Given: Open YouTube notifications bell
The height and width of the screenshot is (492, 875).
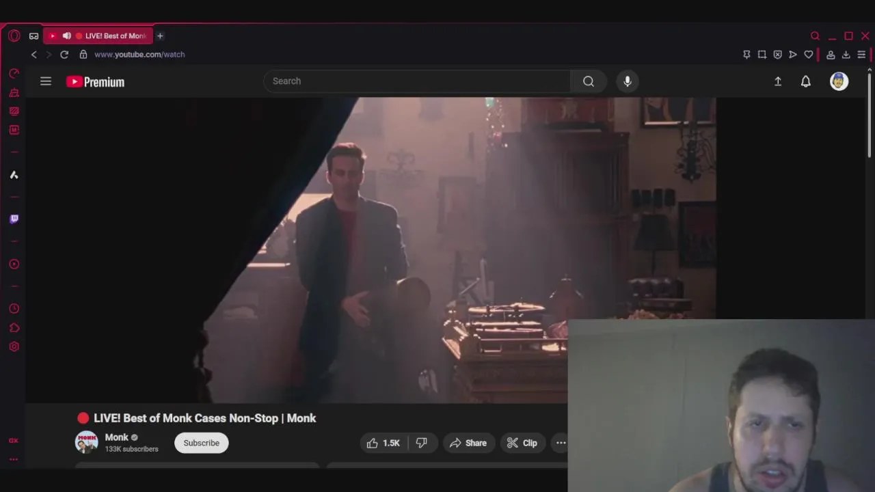Looking at the screenshot, I should 806,81.
